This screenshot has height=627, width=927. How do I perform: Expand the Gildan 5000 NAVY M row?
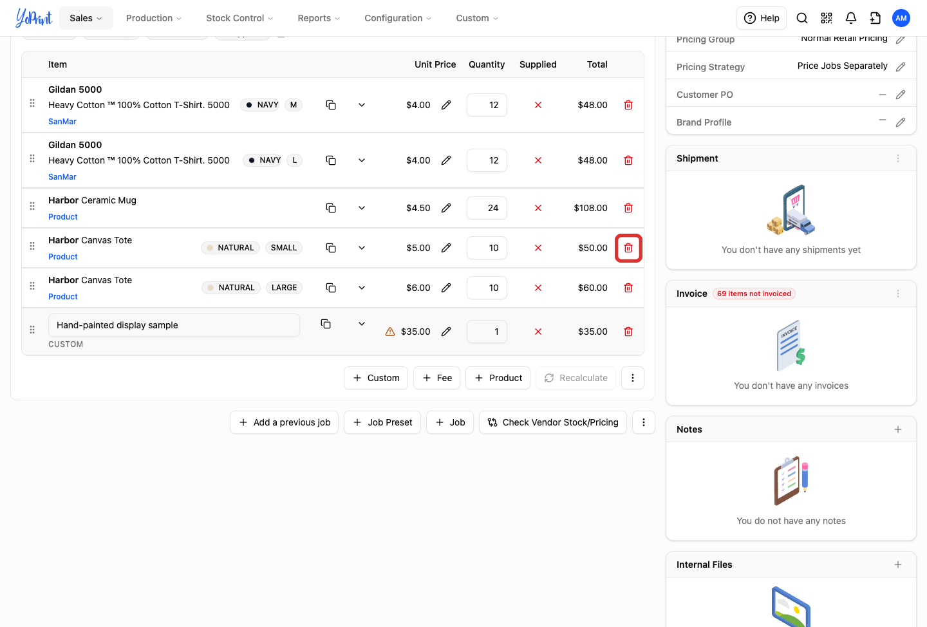pos(362,105)
